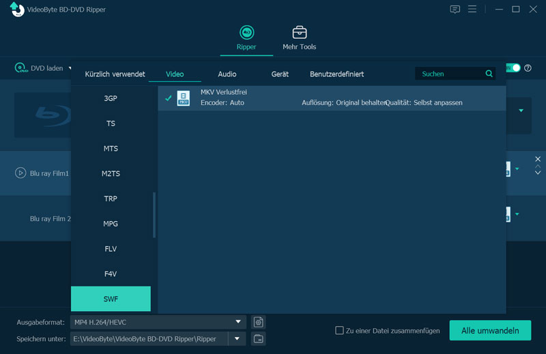Viewport: 546px width, 354px height.
Task: Check Zu einer Datei zusammenfügen
Action: [x=339, y=330]
